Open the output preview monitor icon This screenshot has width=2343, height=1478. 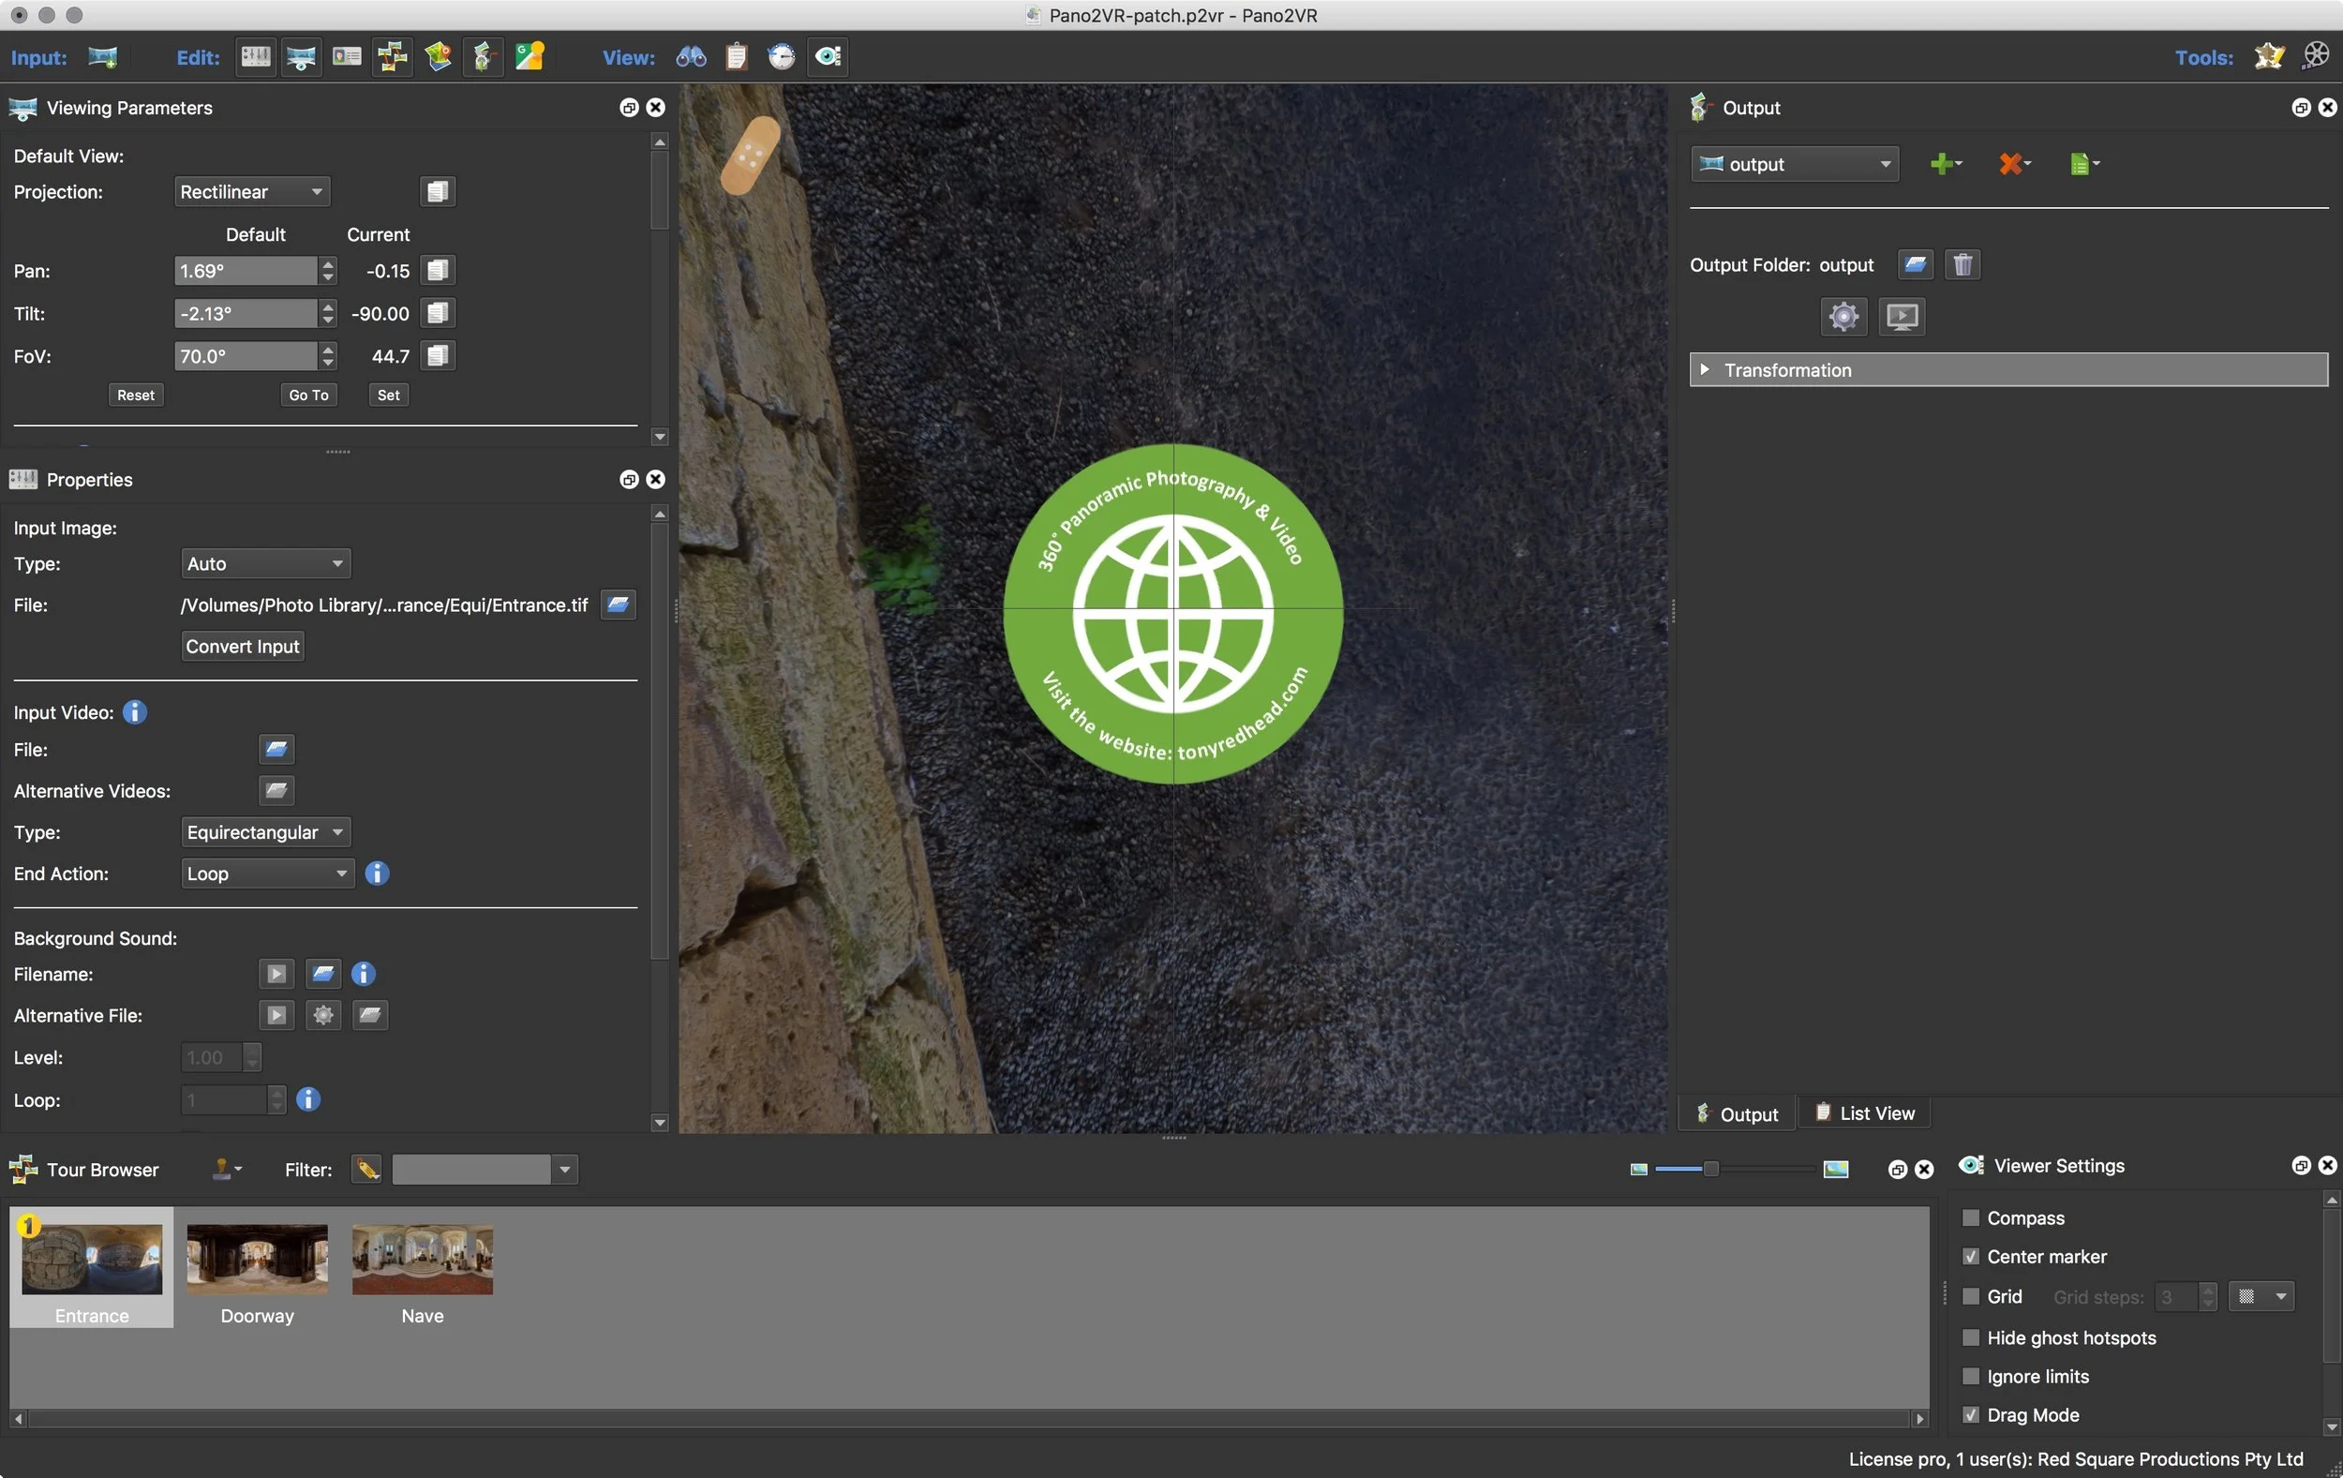pyautogui.click(x=1902, y=316)
